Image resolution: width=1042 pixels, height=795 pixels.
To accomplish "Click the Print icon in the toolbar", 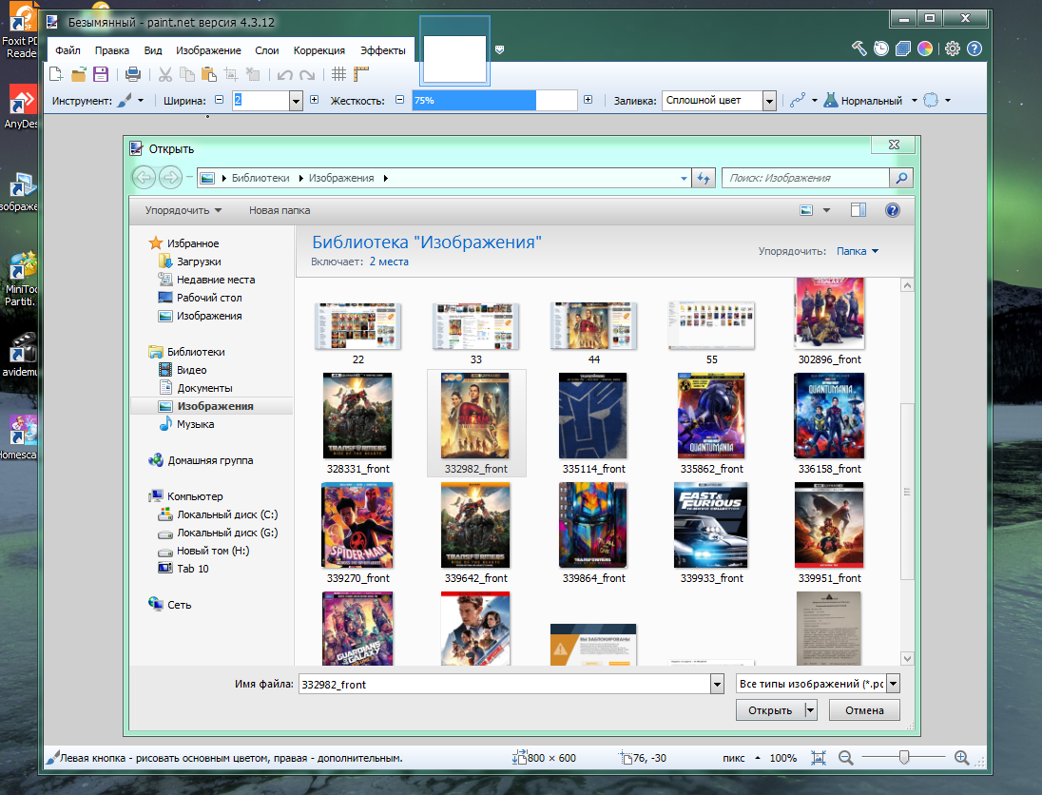I will pos(133,74).
